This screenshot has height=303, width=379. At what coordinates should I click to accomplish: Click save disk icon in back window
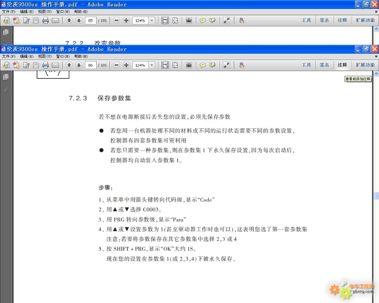(x=36, y=21)
